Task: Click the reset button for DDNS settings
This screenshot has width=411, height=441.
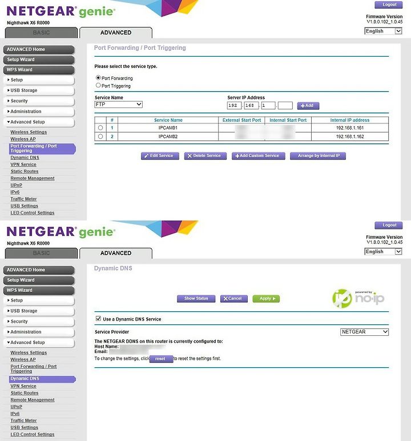Action: pos(161,359)
